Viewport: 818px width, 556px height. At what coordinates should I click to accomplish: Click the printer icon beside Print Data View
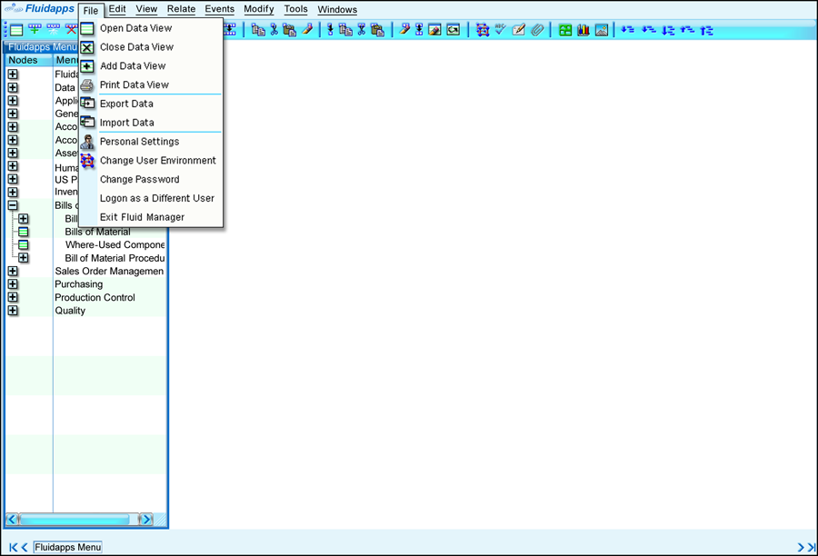87,85
